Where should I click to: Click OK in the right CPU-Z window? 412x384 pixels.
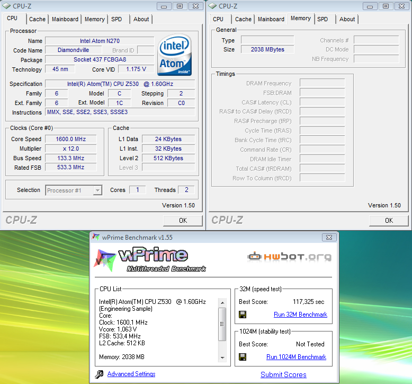tap(389, 221)
